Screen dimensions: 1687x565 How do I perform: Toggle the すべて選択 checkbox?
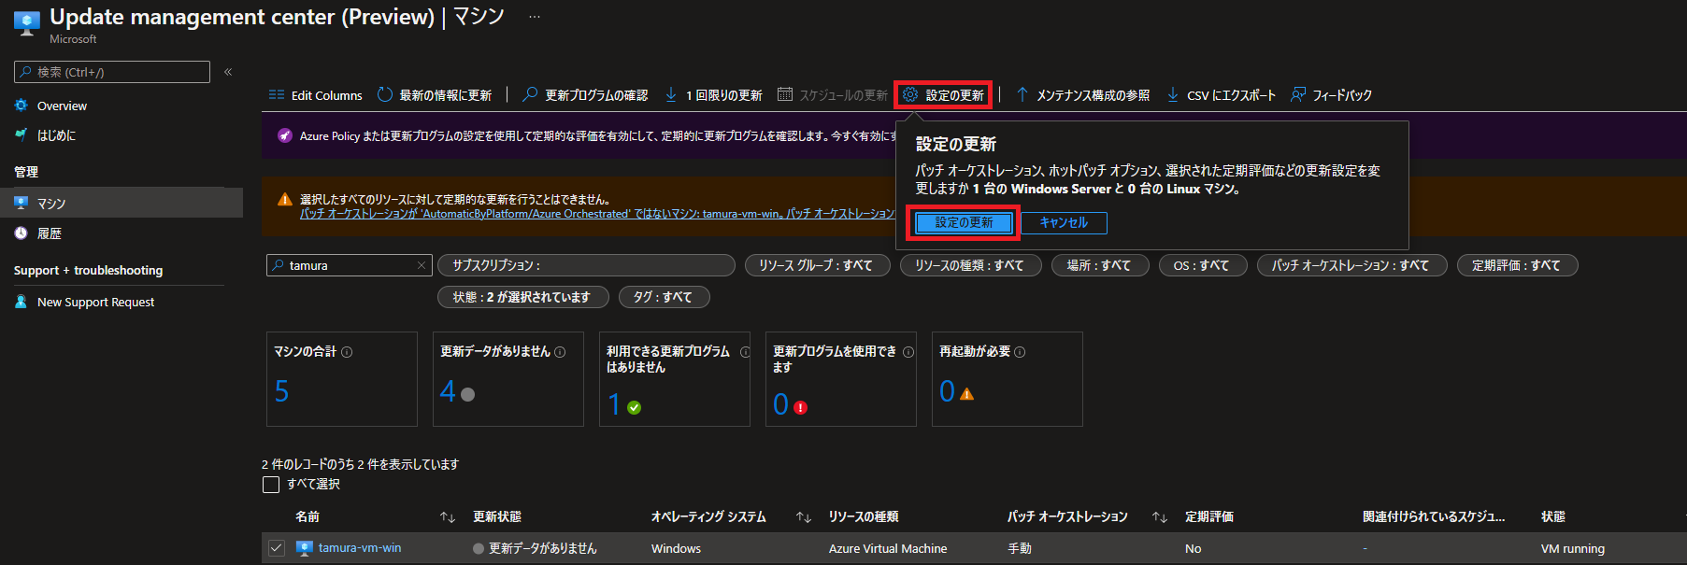point(271,484)
